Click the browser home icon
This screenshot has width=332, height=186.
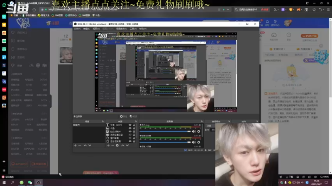coord(34,10)
